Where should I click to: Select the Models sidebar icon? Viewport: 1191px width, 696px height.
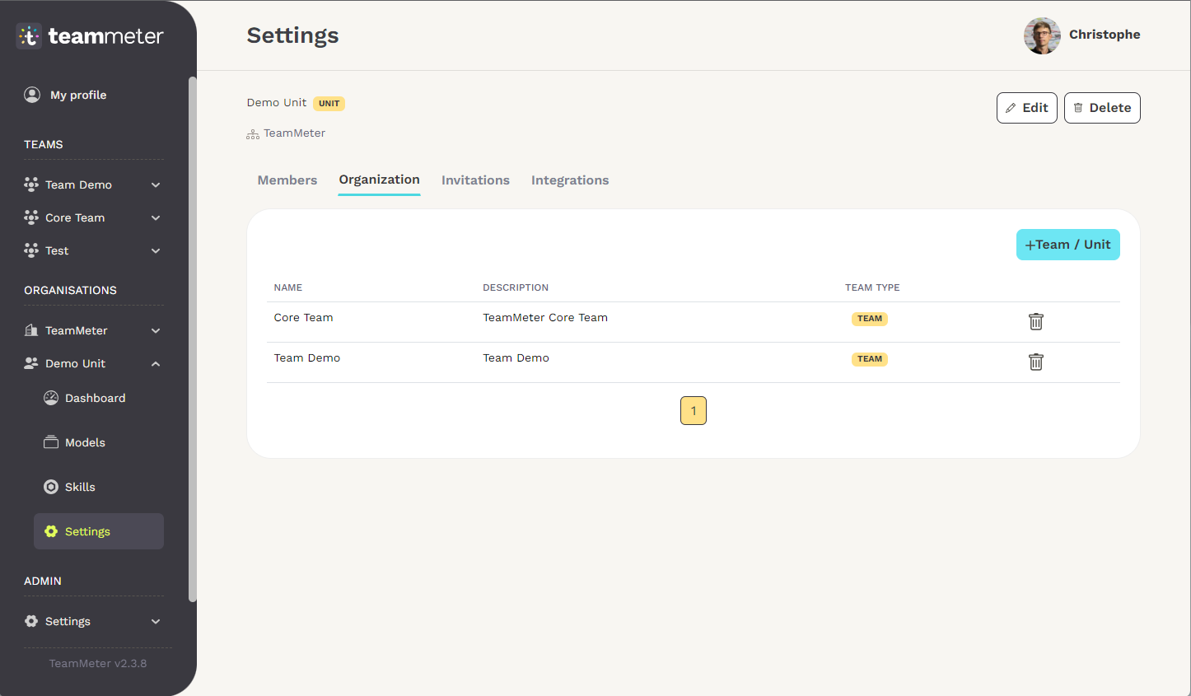pyautogui.click(x=51, y=442)
